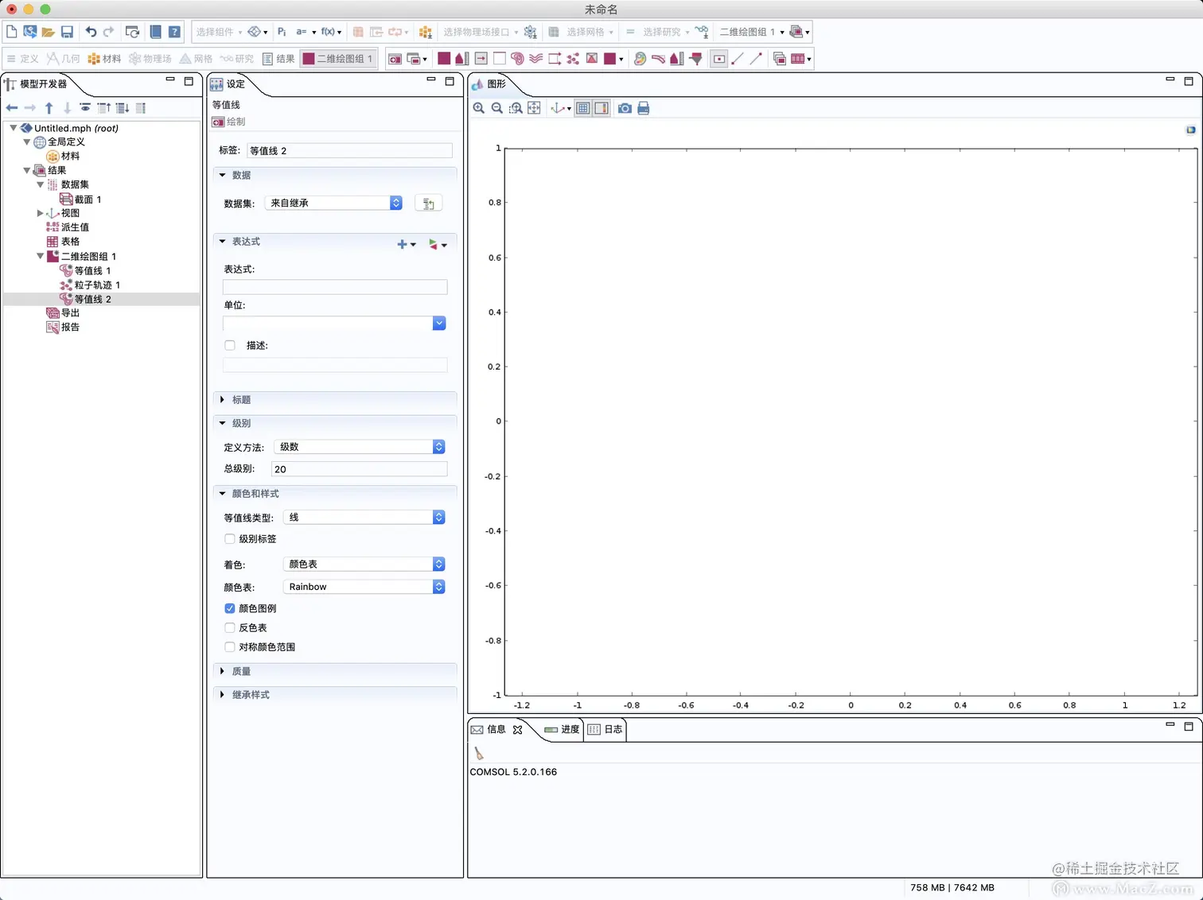Image resolution: width=1203 pixels, height=900 pixels.
Task: Zoom out on the graphics plot
Action: pyautogui.click(x=497, y=108)
